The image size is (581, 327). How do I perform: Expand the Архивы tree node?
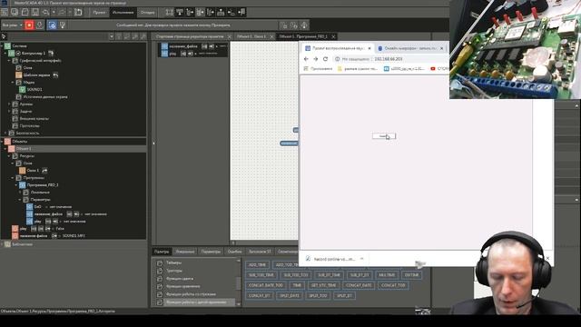[9, 104]
